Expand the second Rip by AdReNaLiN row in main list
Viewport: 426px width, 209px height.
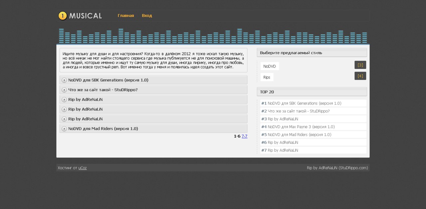coord(86,109)
